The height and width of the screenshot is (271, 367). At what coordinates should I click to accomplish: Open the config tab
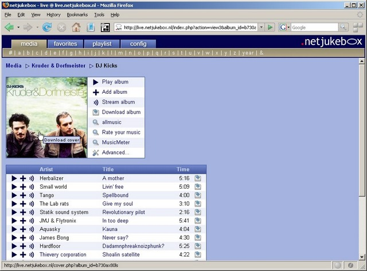point(138,44)
